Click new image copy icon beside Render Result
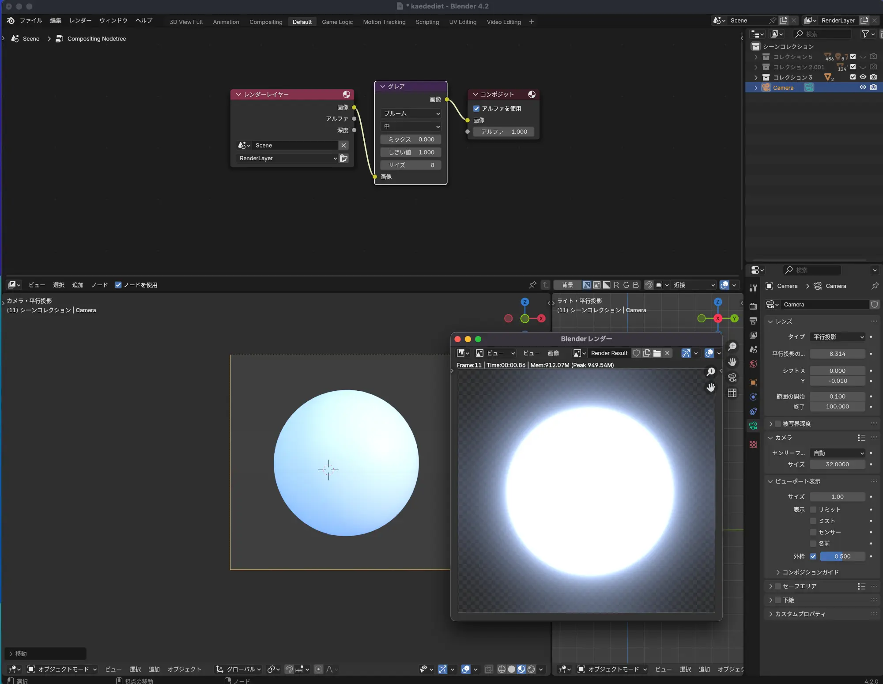 (647, 353)
